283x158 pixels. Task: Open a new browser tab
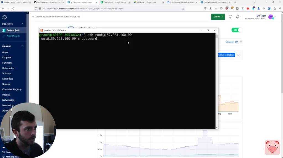(x=235, y=2)
